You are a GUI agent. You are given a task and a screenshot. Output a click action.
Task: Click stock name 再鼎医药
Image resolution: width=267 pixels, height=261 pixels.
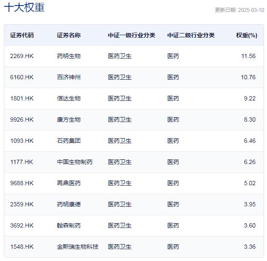click(69, 183)
